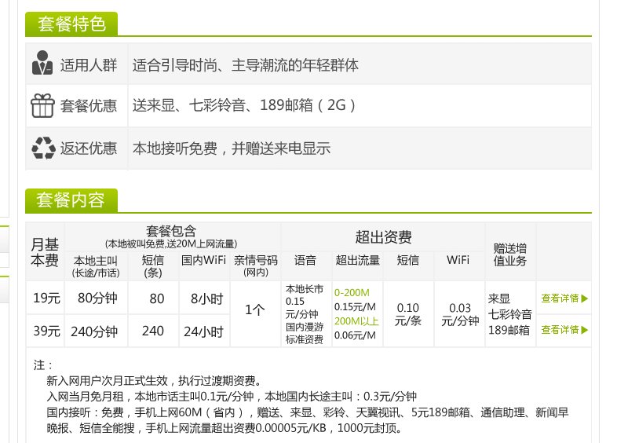
Task: Click the 套餐优惠 gift box icon
Action: point(42,105)
